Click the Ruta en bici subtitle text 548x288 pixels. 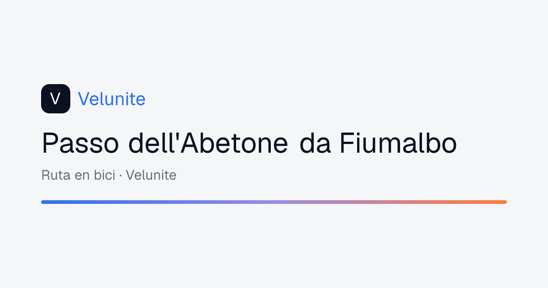tap(78, 175)
